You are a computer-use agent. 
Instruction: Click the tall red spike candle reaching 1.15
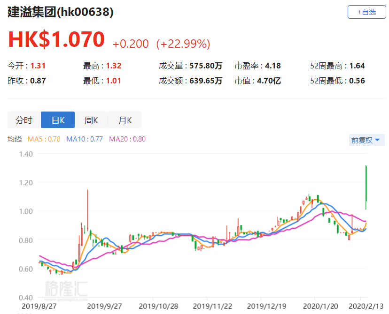point(87,210)
